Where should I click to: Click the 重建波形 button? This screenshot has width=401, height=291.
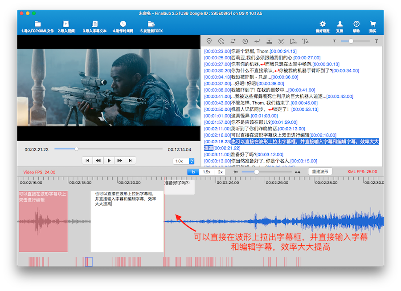coord(320,171)
